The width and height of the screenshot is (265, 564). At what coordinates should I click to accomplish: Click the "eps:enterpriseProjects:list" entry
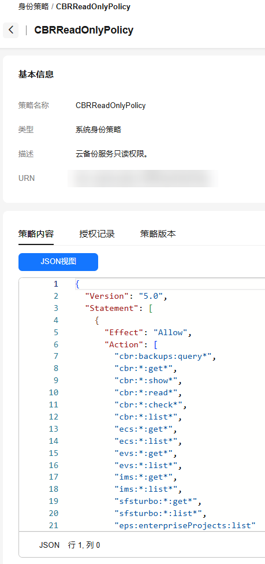(x=184, y=525)
